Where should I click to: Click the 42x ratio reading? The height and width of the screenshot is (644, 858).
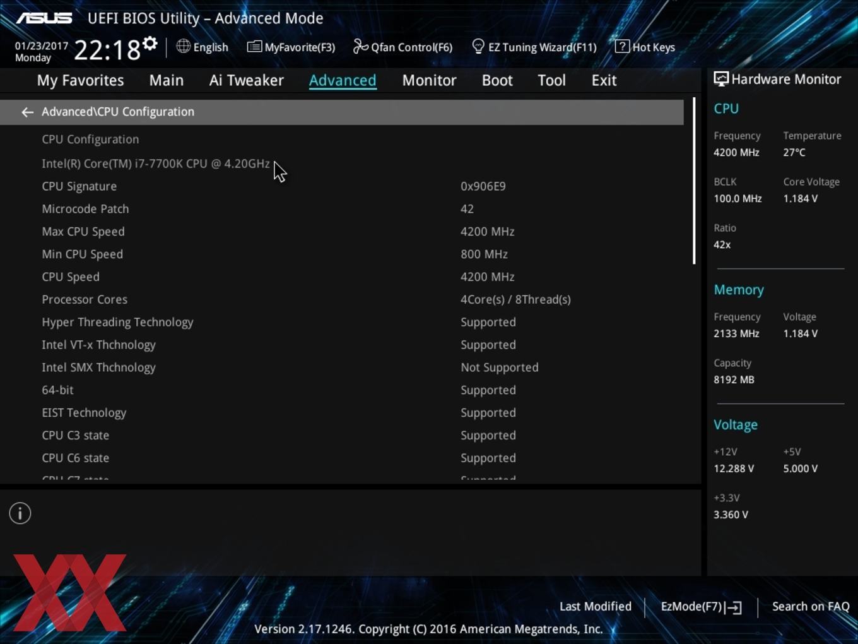[722, 244]
